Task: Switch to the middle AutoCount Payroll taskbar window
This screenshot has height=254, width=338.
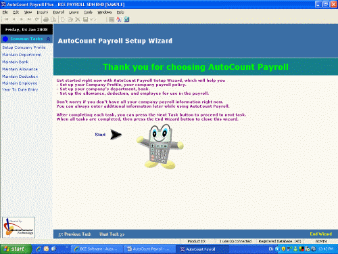Action: pyautogui.click(x=150, y=249)
